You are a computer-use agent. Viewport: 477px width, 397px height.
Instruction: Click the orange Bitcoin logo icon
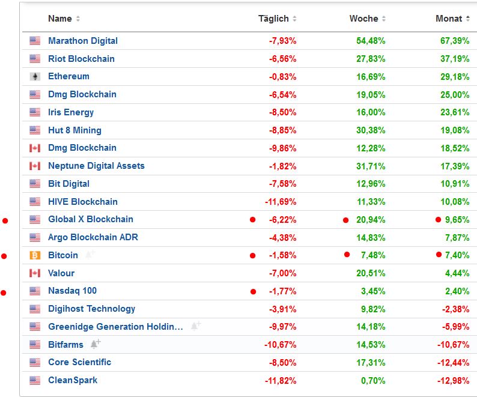coord(35,255)
